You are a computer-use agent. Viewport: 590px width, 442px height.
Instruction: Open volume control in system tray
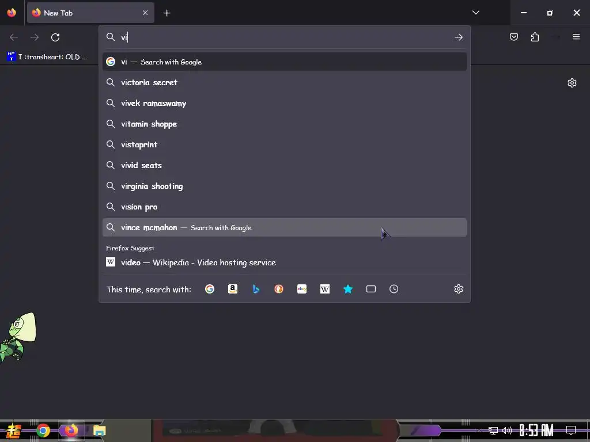point(507,430)
